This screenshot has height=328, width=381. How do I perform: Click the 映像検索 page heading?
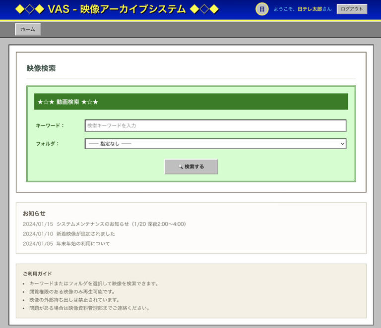click(x=41, y=68)
